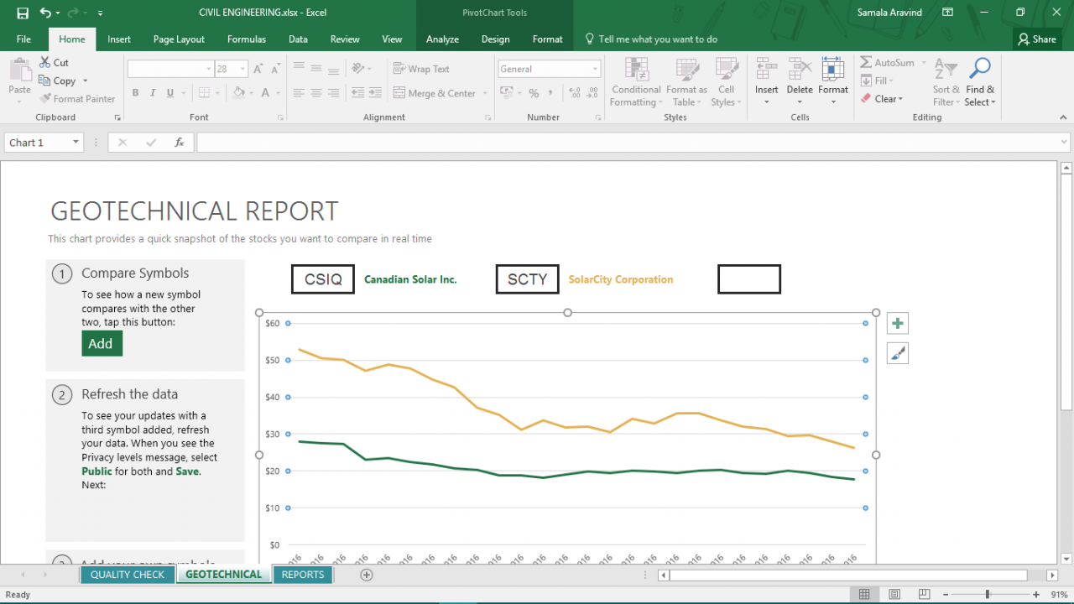Expand the font size dropdown
The width and height of the screenshot is (1074, 604).
[243, 69]
